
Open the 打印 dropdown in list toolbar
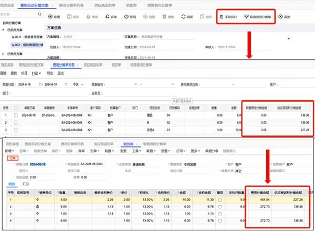click(36, 74)
